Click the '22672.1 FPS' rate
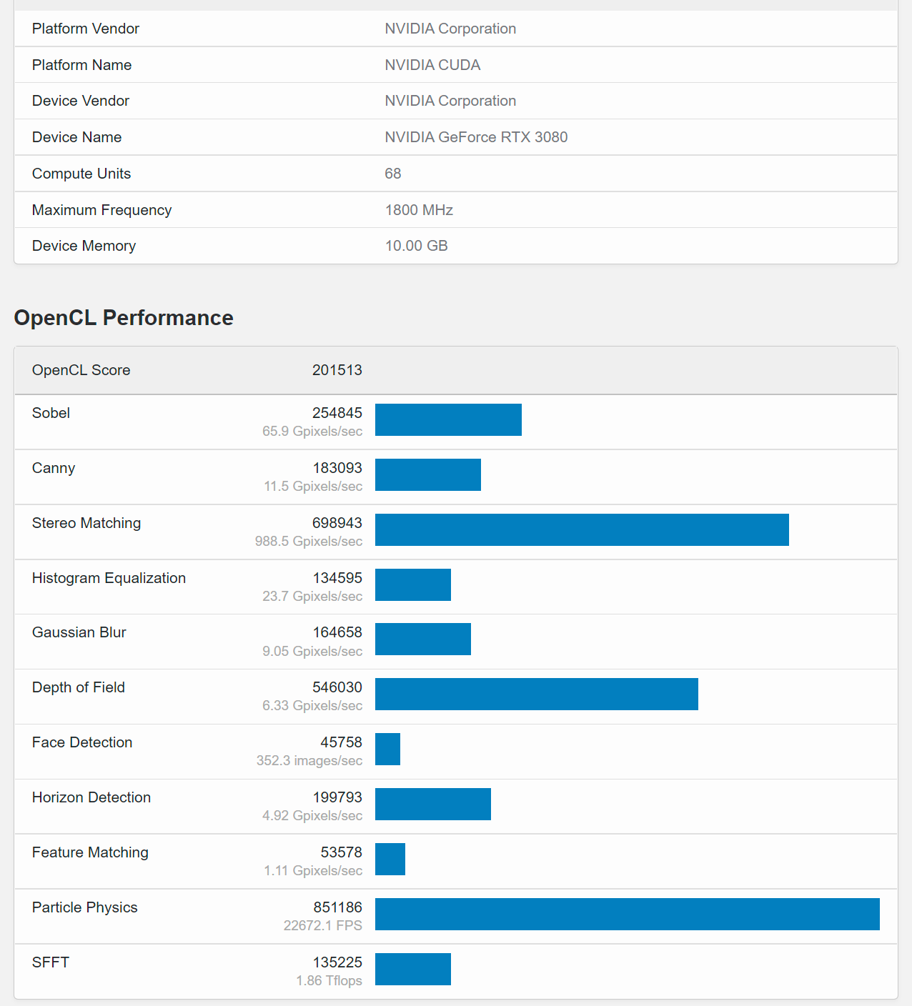Viewport: 912px width, 1006px height. [323, 926]
